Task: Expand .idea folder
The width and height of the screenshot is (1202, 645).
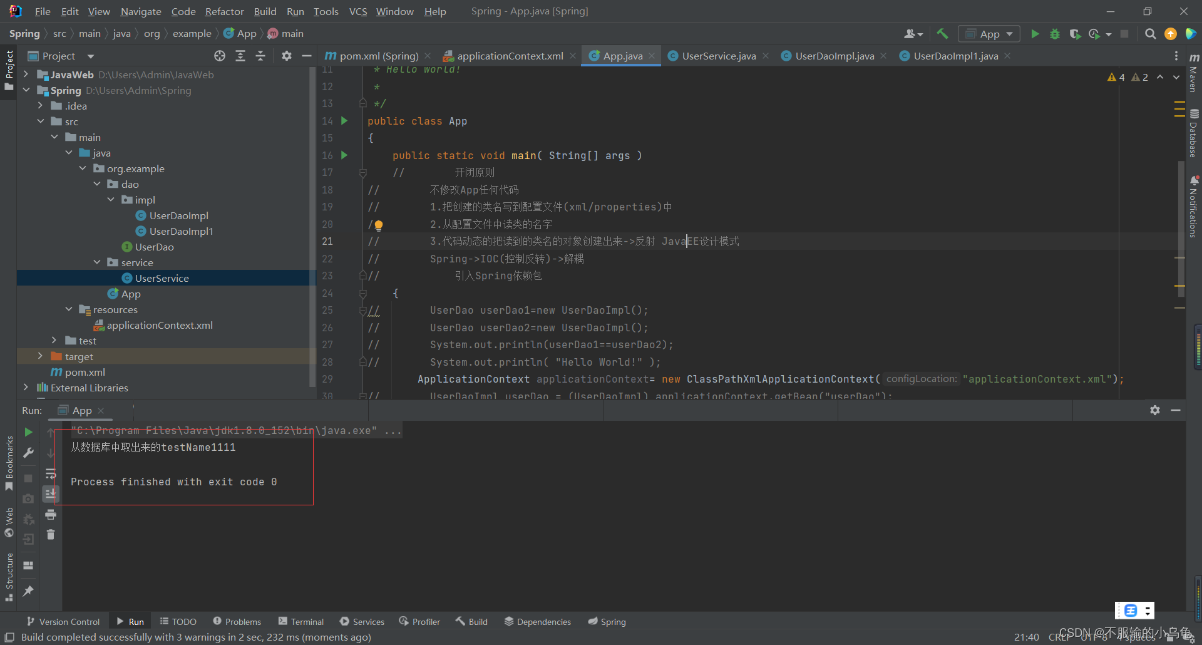Action: 40,106
